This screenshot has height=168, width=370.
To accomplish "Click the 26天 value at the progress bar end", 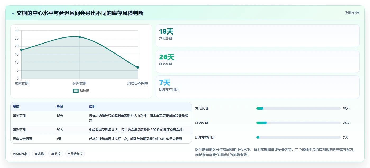I will click(x=346, y=123).
